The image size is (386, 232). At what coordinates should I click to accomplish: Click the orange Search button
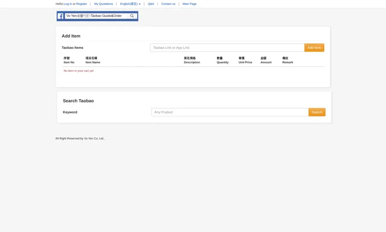[x=317, y=112]
